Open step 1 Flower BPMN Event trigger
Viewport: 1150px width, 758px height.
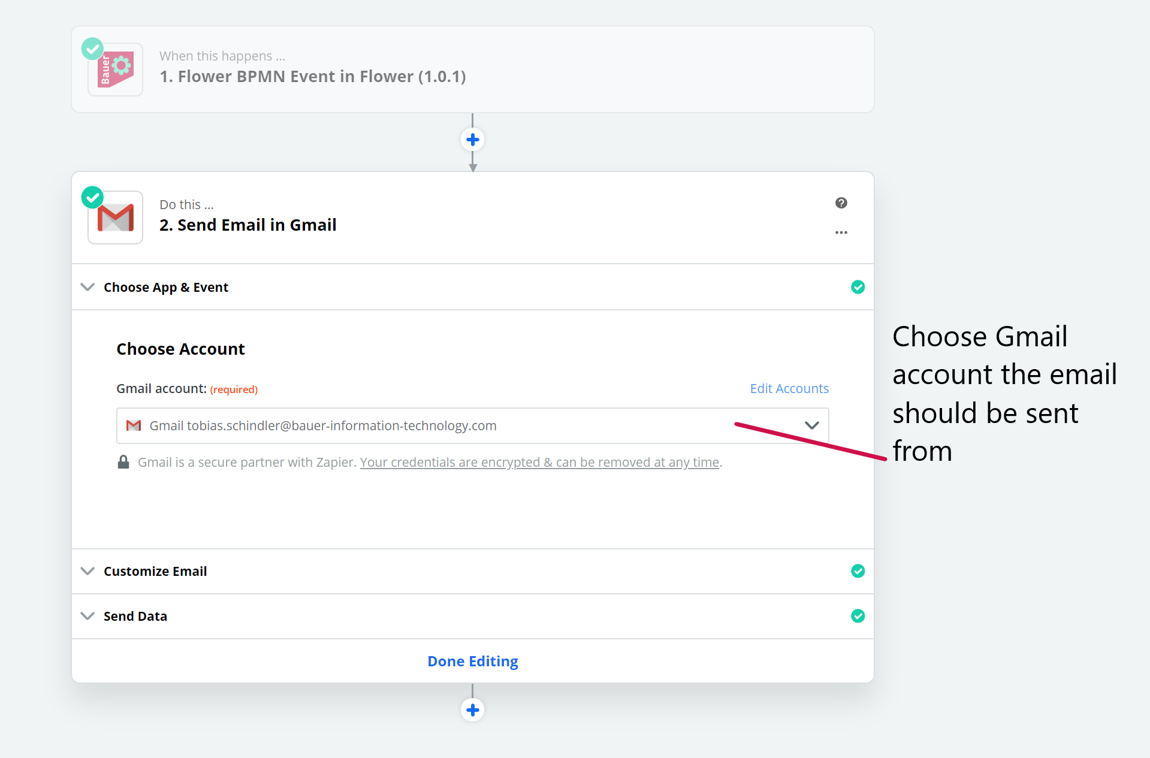coord(472,69)
